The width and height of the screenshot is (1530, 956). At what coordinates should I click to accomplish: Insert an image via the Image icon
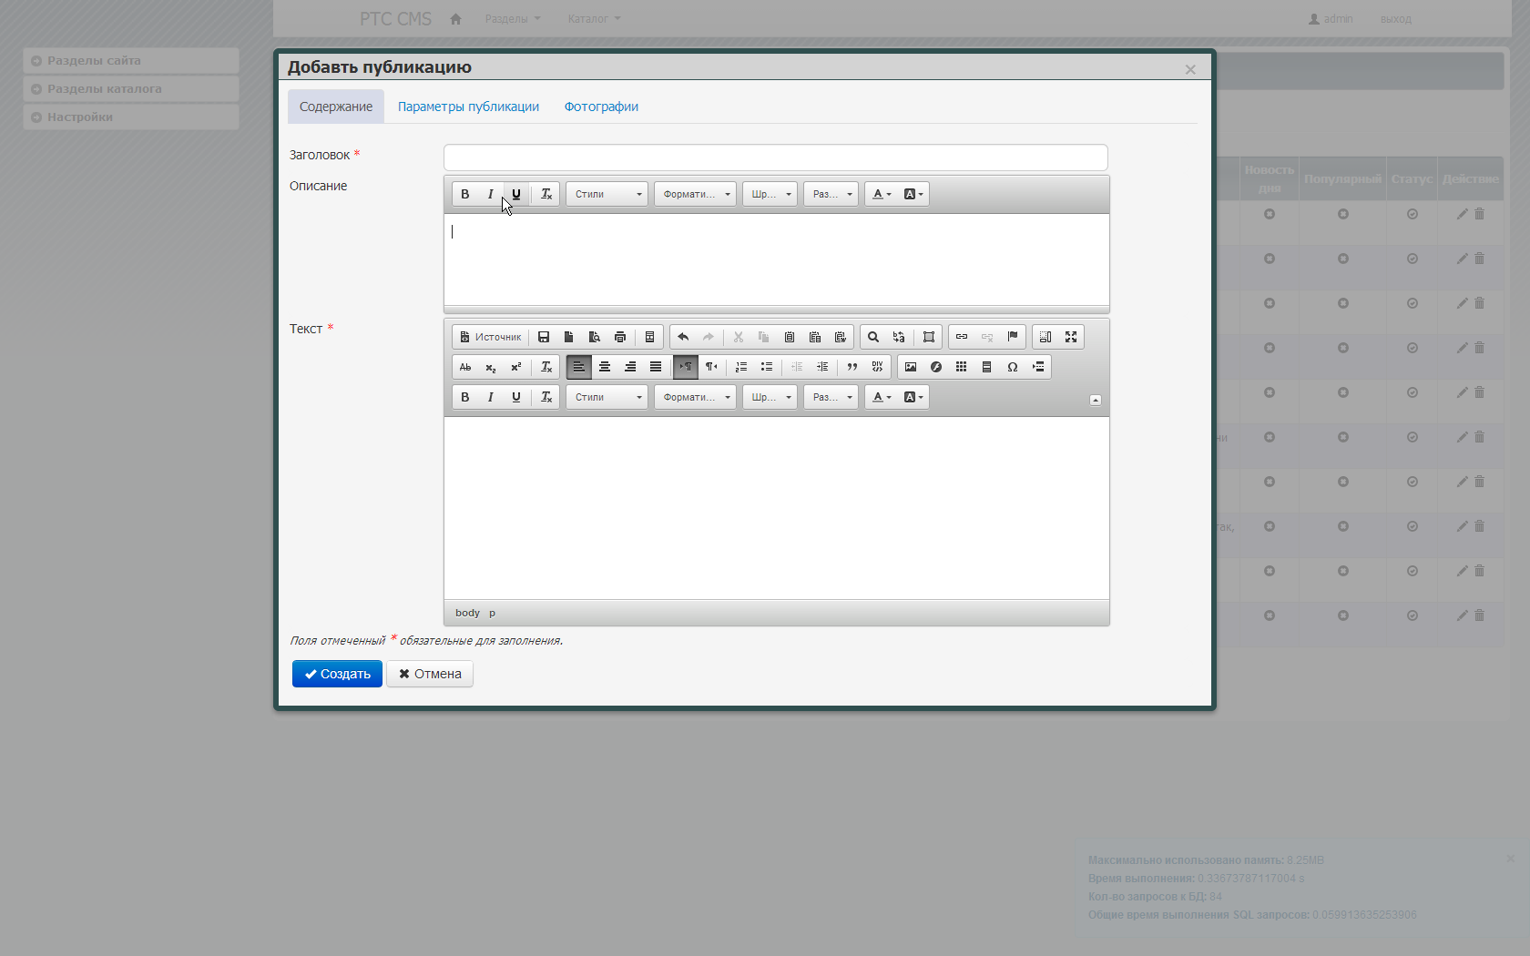coord(911,367)
